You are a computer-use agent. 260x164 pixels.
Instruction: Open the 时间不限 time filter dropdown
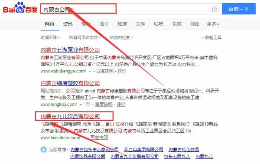(50, 37)
